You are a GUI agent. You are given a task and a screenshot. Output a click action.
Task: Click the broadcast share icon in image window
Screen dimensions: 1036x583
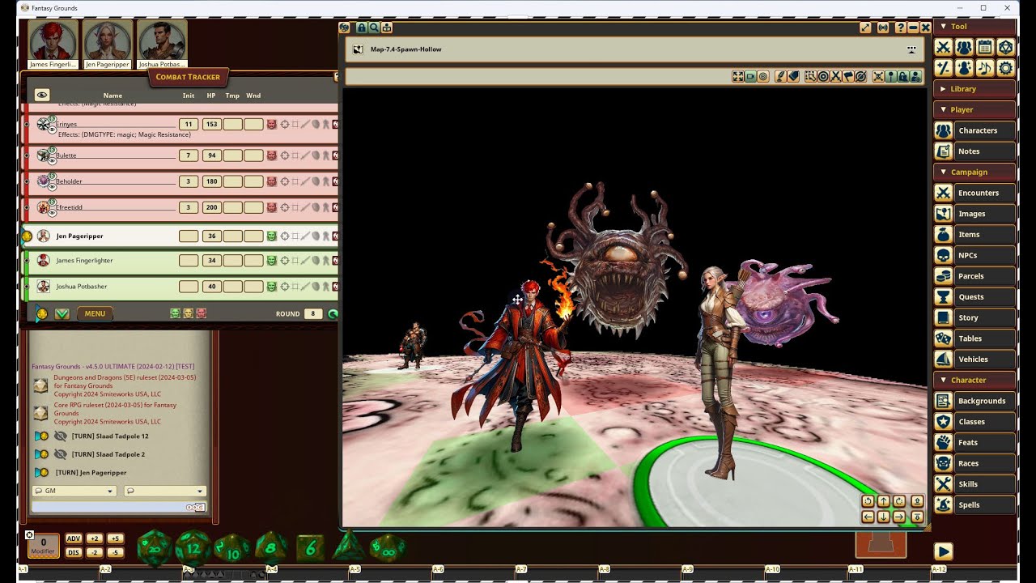coord(882,28)
